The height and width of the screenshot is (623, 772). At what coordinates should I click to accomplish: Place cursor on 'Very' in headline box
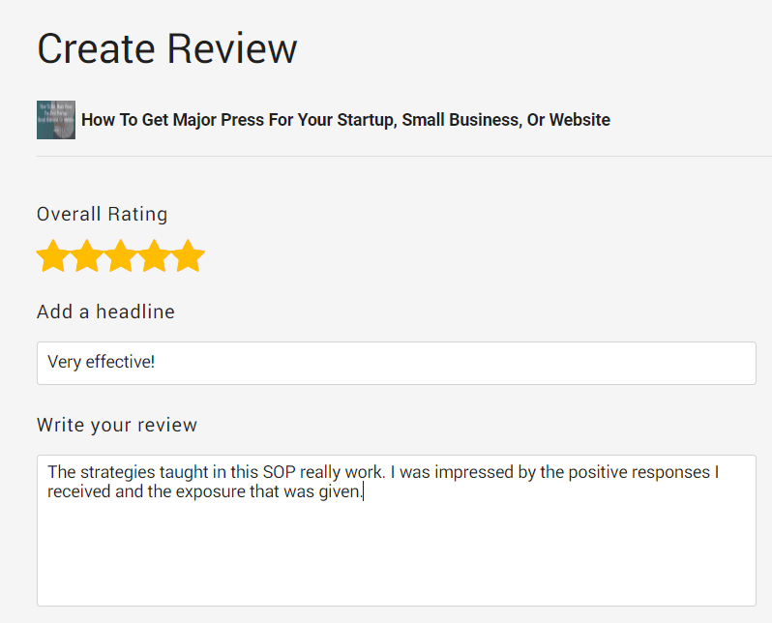tap(65, 363)
